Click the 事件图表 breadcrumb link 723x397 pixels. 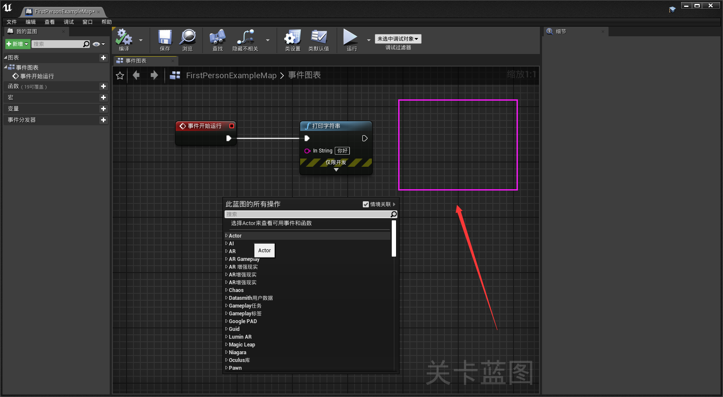[304, 75]
